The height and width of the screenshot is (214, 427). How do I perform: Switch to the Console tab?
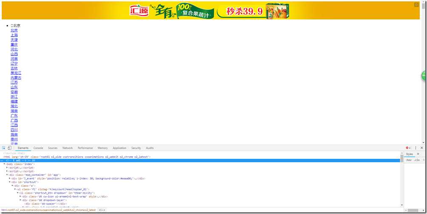[38, 148]
